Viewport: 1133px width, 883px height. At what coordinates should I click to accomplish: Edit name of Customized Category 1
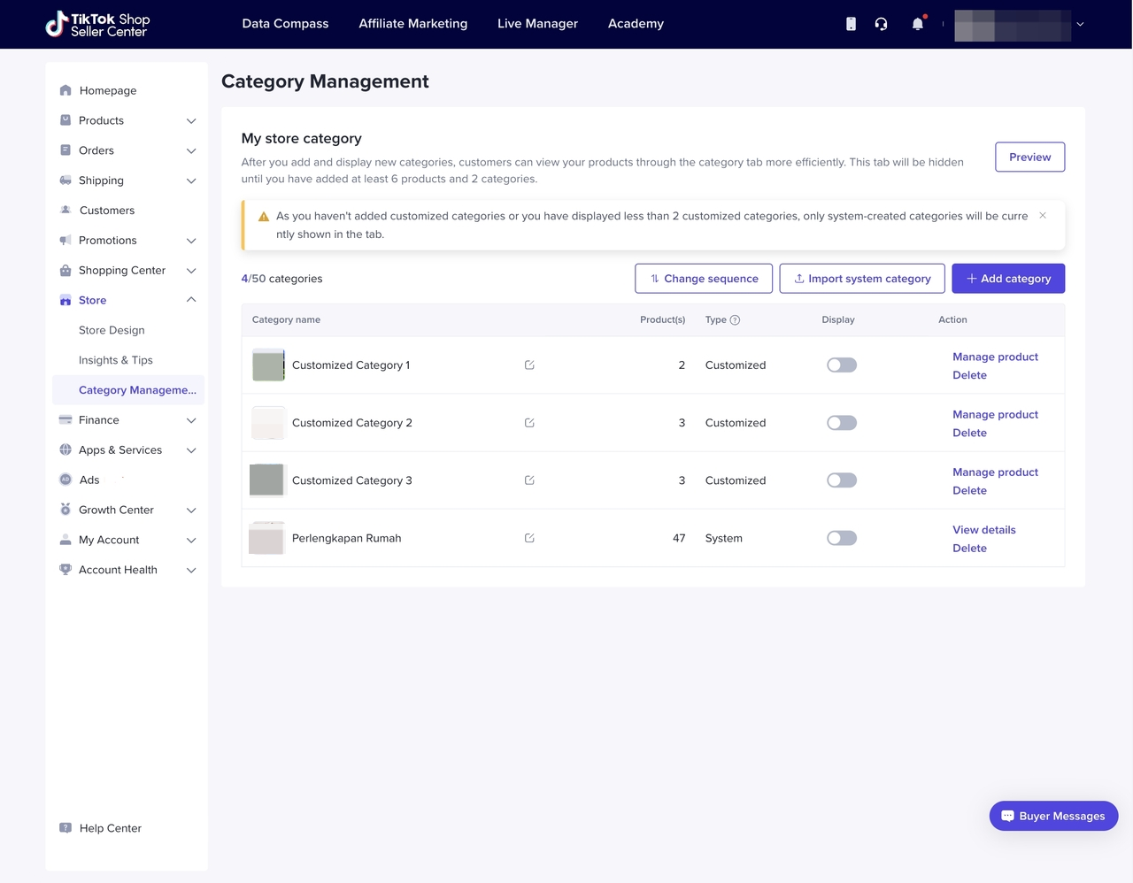pos(529,365)
